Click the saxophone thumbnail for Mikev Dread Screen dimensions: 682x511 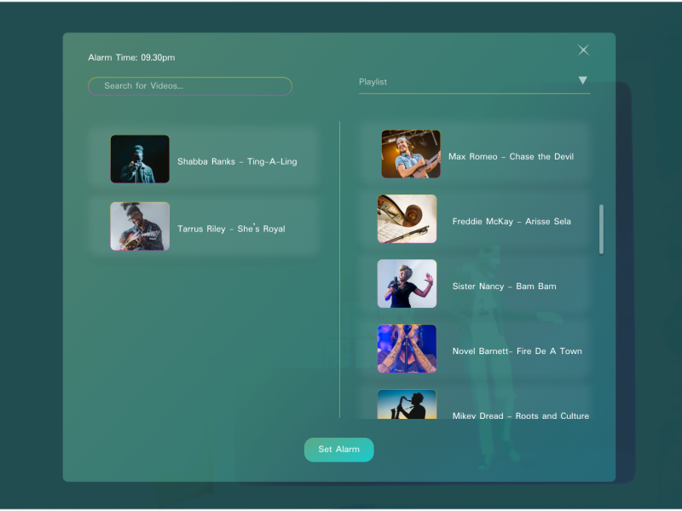tap(407, 407)
